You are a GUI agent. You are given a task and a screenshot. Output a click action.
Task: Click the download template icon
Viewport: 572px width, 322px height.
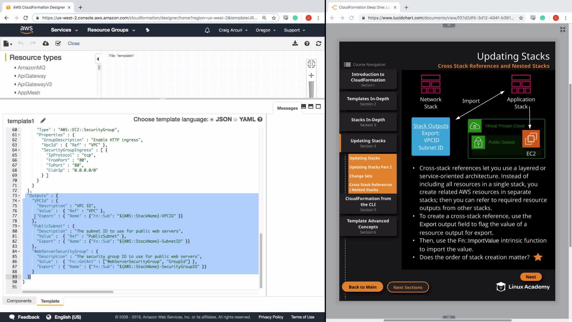[x=295, y=44]
